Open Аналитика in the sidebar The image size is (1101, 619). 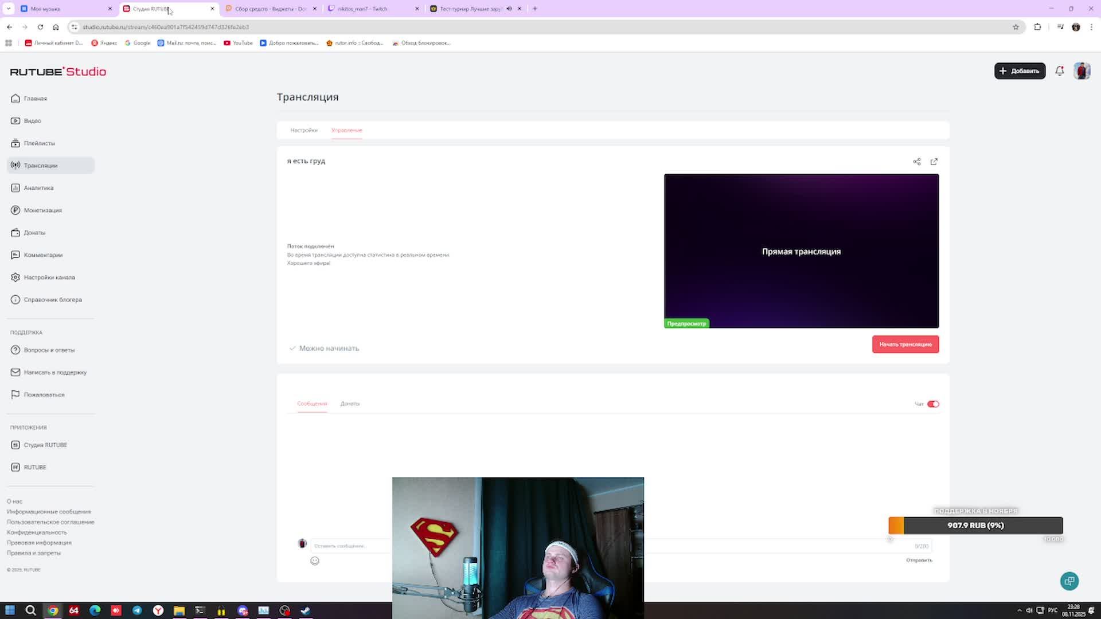click(38, 188)
